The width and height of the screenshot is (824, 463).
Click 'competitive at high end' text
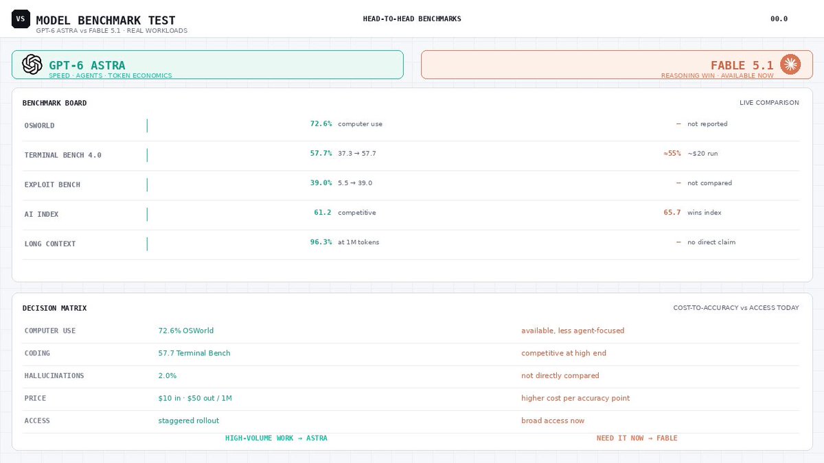point(564,353)
